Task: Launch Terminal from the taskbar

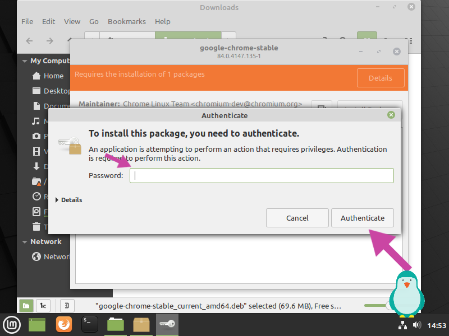Action: point(90,325)
